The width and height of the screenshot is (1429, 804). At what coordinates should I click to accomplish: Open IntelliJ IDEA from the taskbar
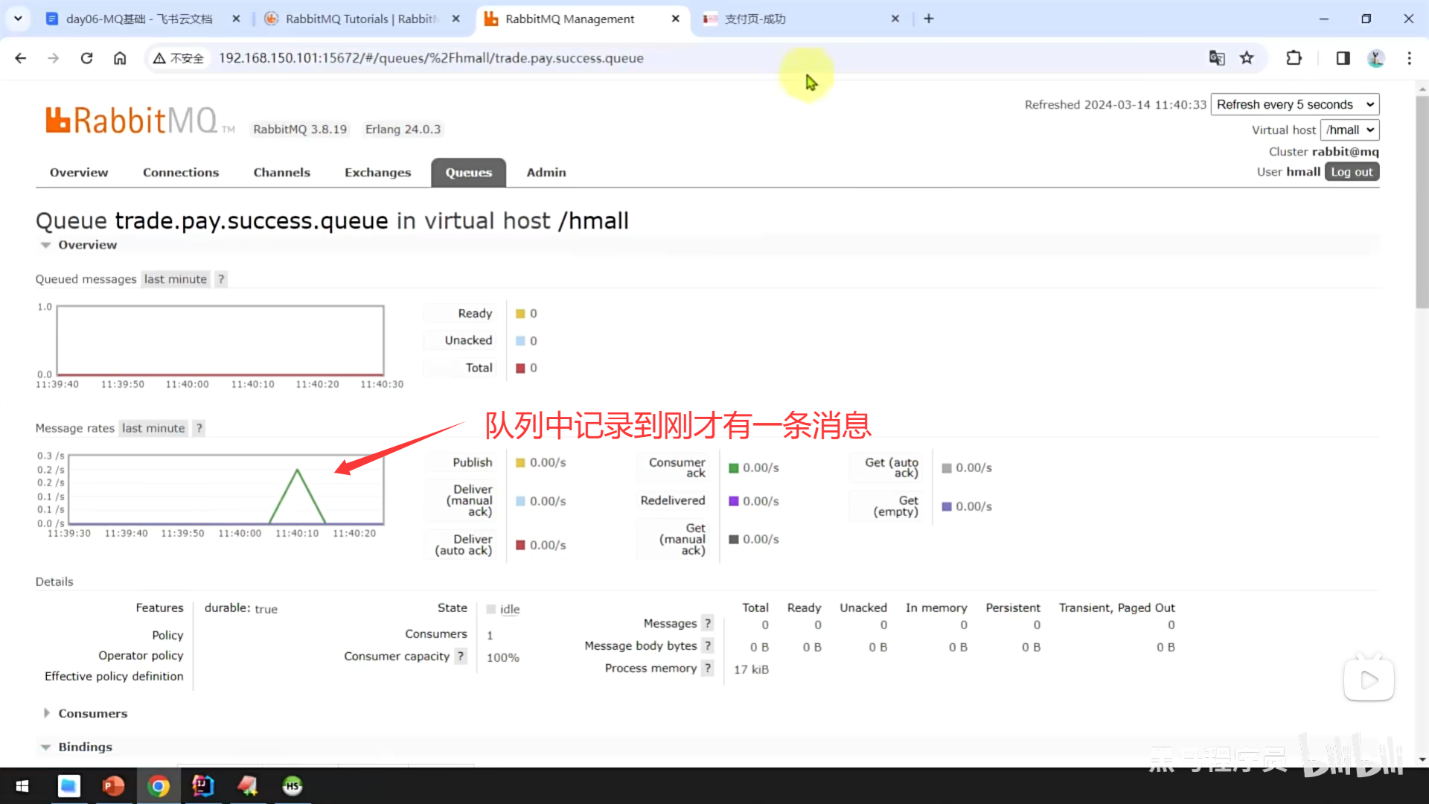click(202, 785)
